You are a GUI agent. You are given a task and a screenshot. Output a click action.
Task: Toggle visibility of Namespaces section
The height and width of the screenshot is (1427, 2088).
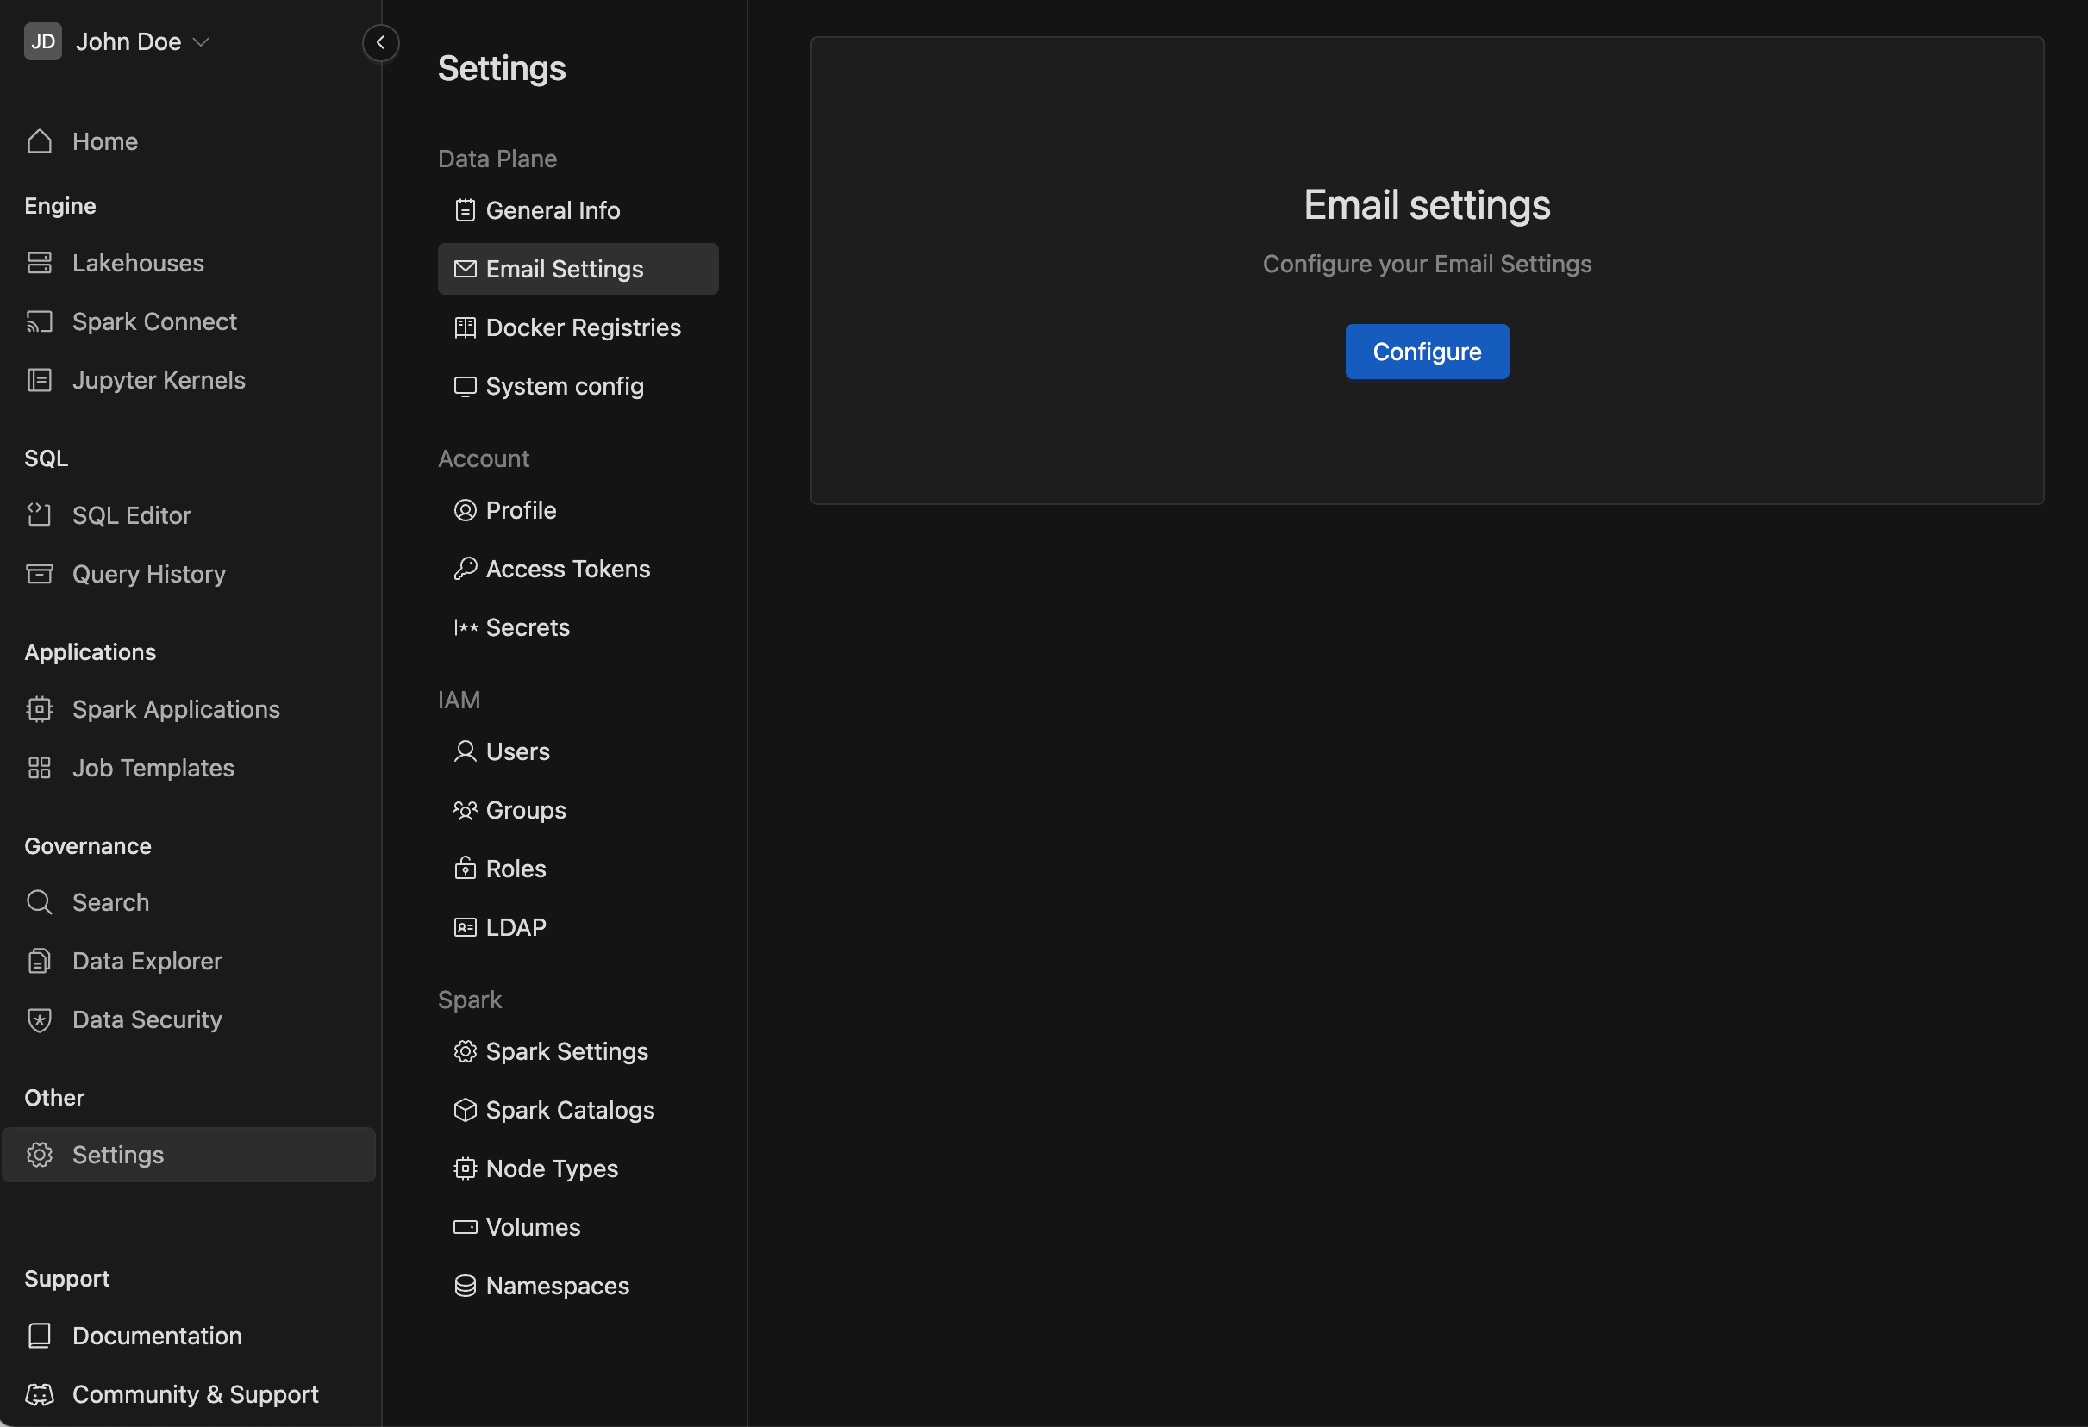click(x=557, y=1286)
